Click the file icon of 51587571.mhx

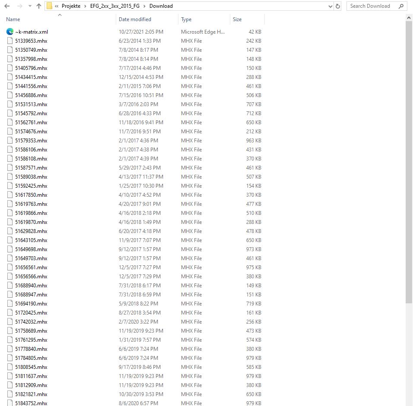click(x=10, y=167)
